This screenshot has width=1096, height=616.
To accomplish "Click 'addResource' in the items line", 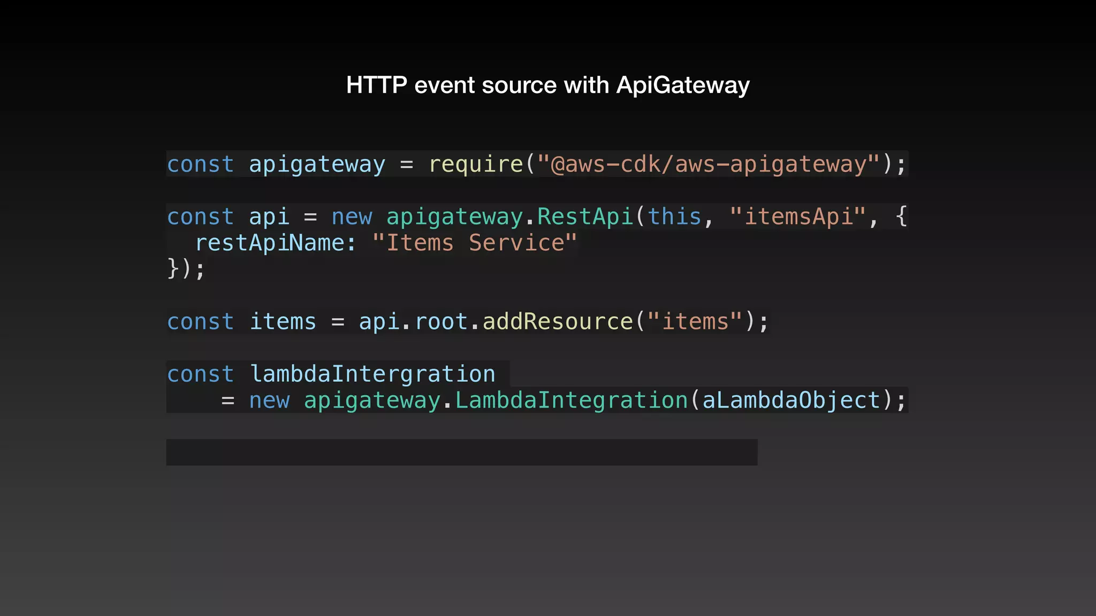I will (558, 322).
